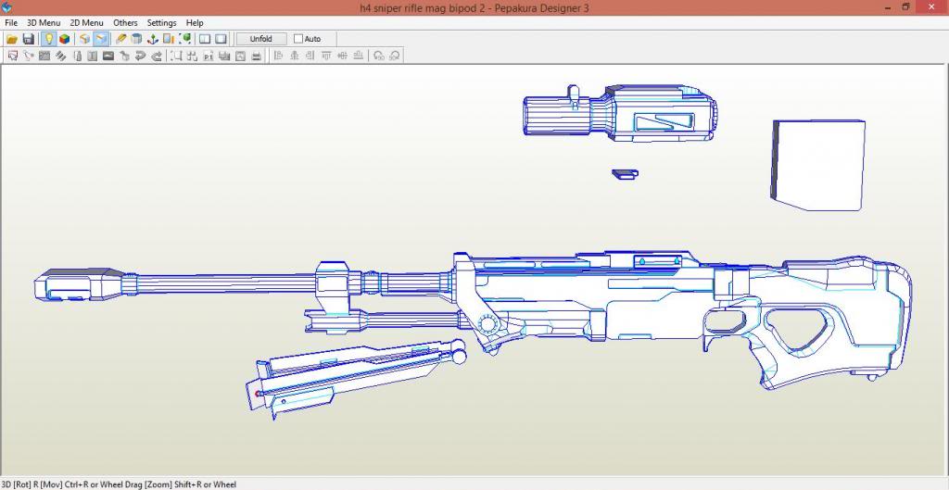Click the align top icon
Screen dimensions: 949x490
click(x=326, y=56)
